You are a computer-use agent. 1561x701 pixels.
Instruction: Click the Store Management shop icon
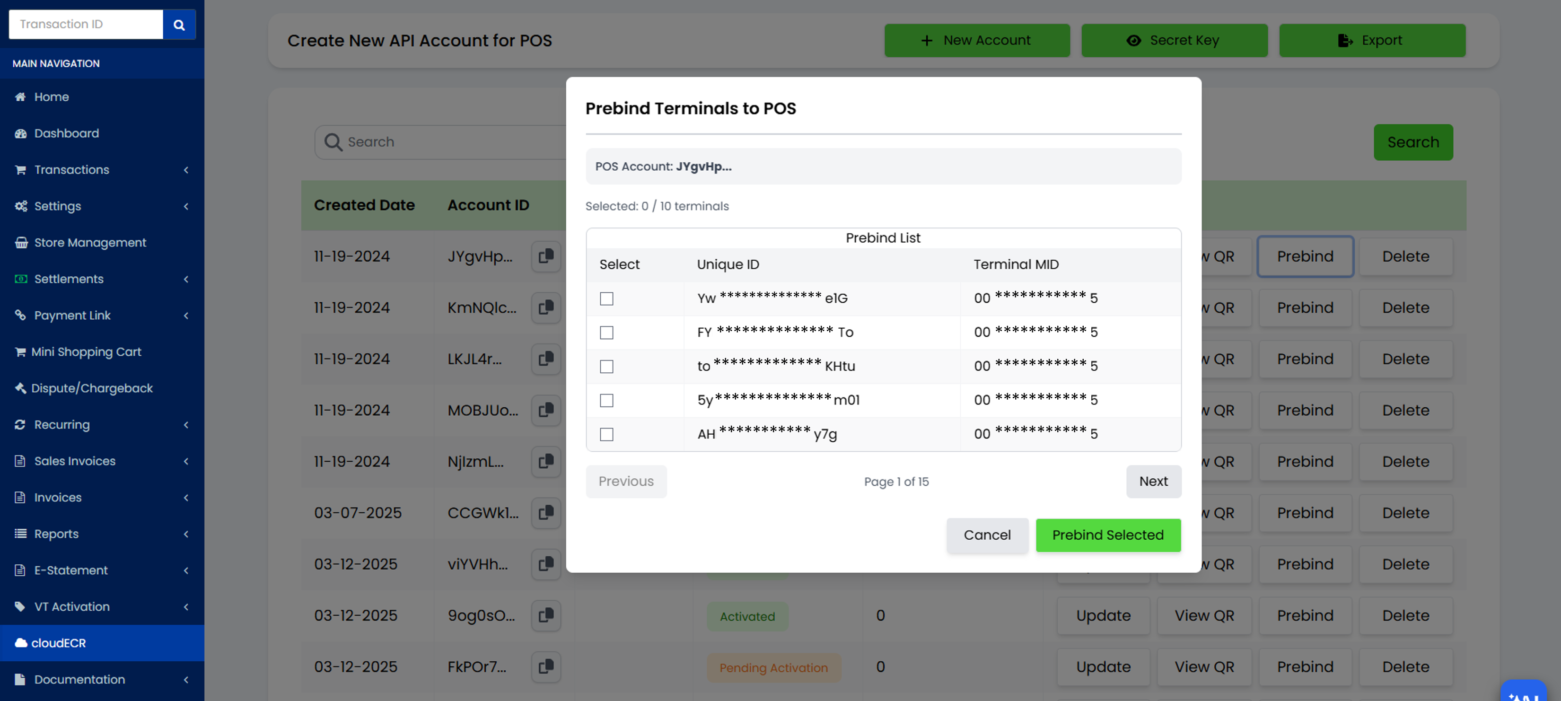tap(21, 242)
